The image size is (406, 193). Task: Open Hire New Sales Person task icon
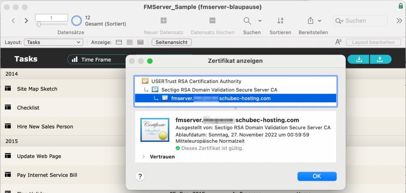(8, 126)
